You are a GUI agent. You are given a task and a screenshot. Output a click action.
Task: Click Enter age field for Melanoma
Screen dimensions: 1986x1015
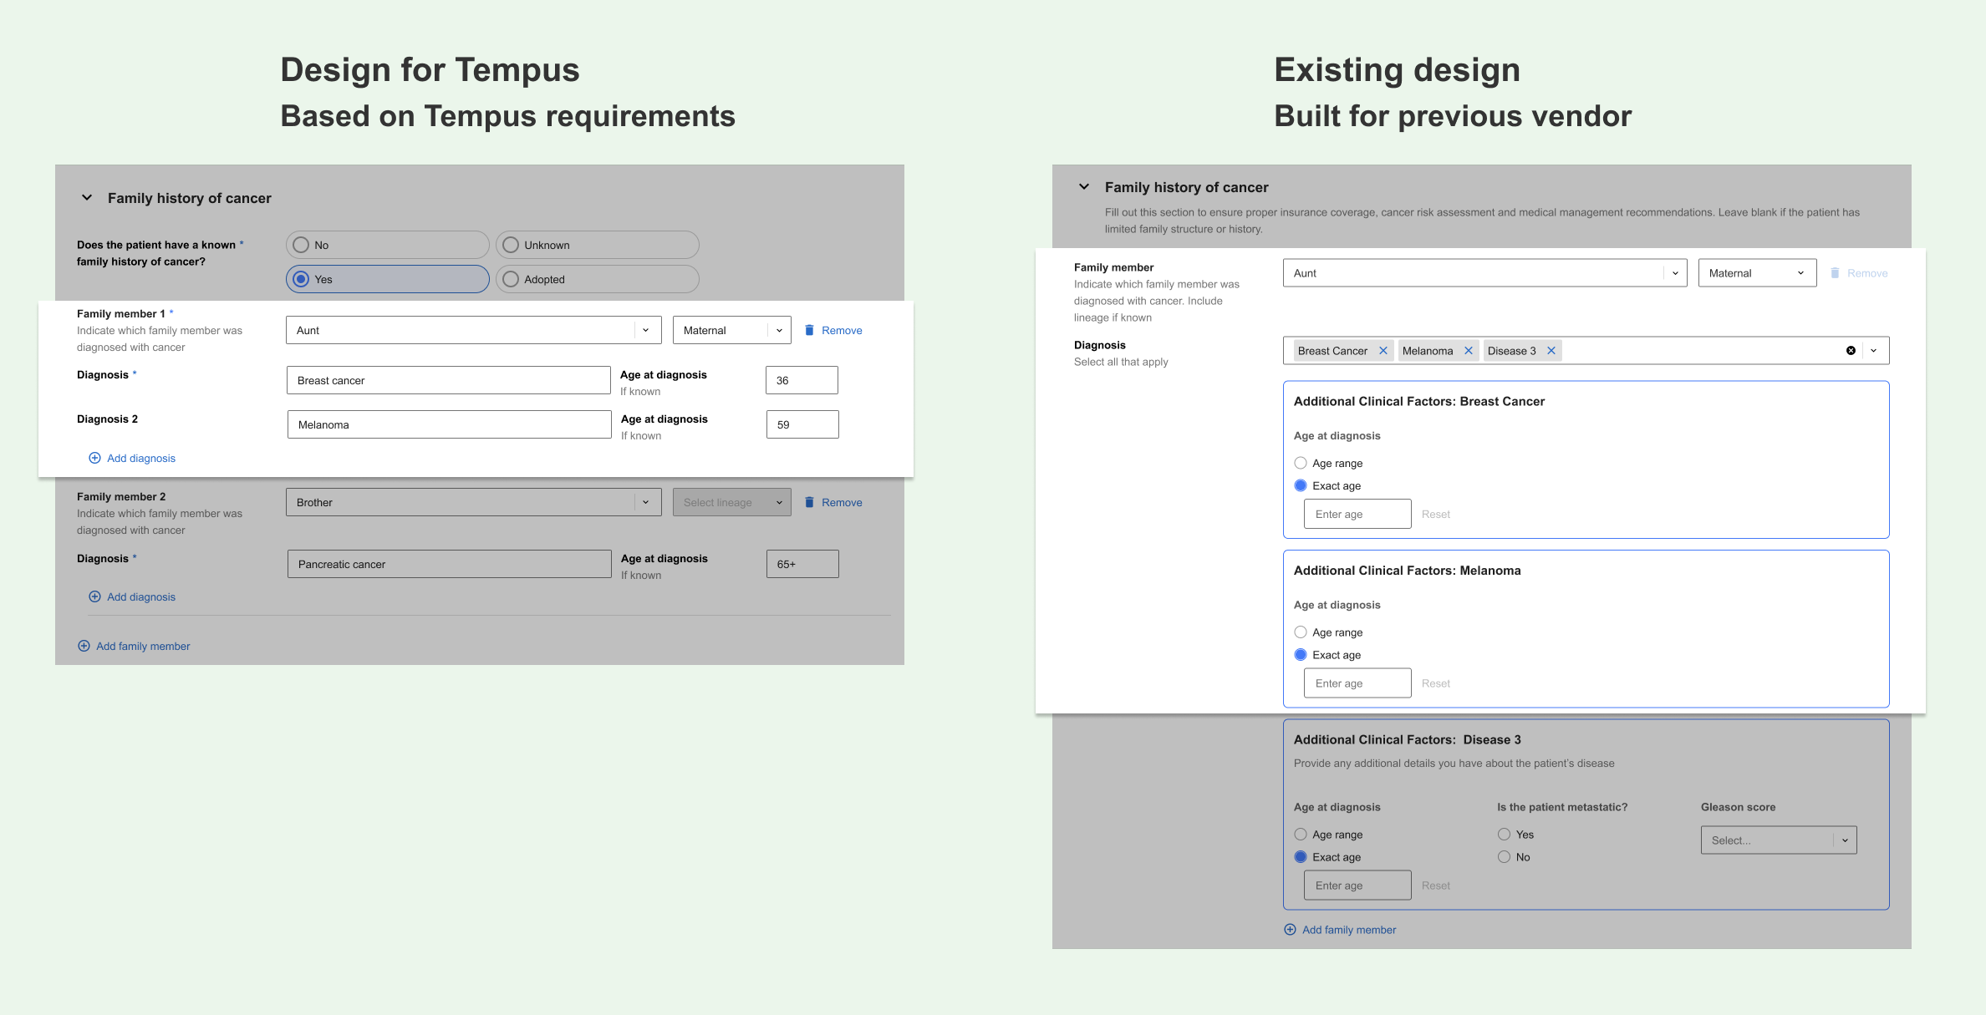click(1357, 683)
